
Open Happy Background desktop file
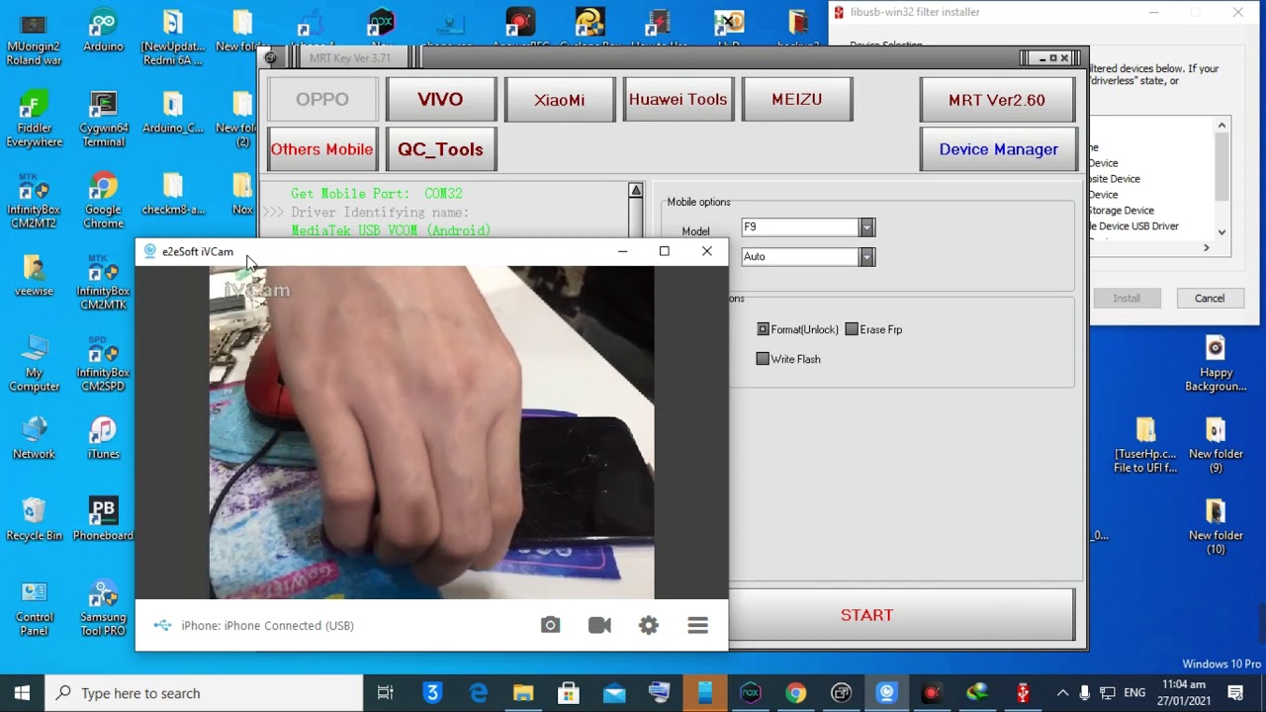pos(1216,364)
